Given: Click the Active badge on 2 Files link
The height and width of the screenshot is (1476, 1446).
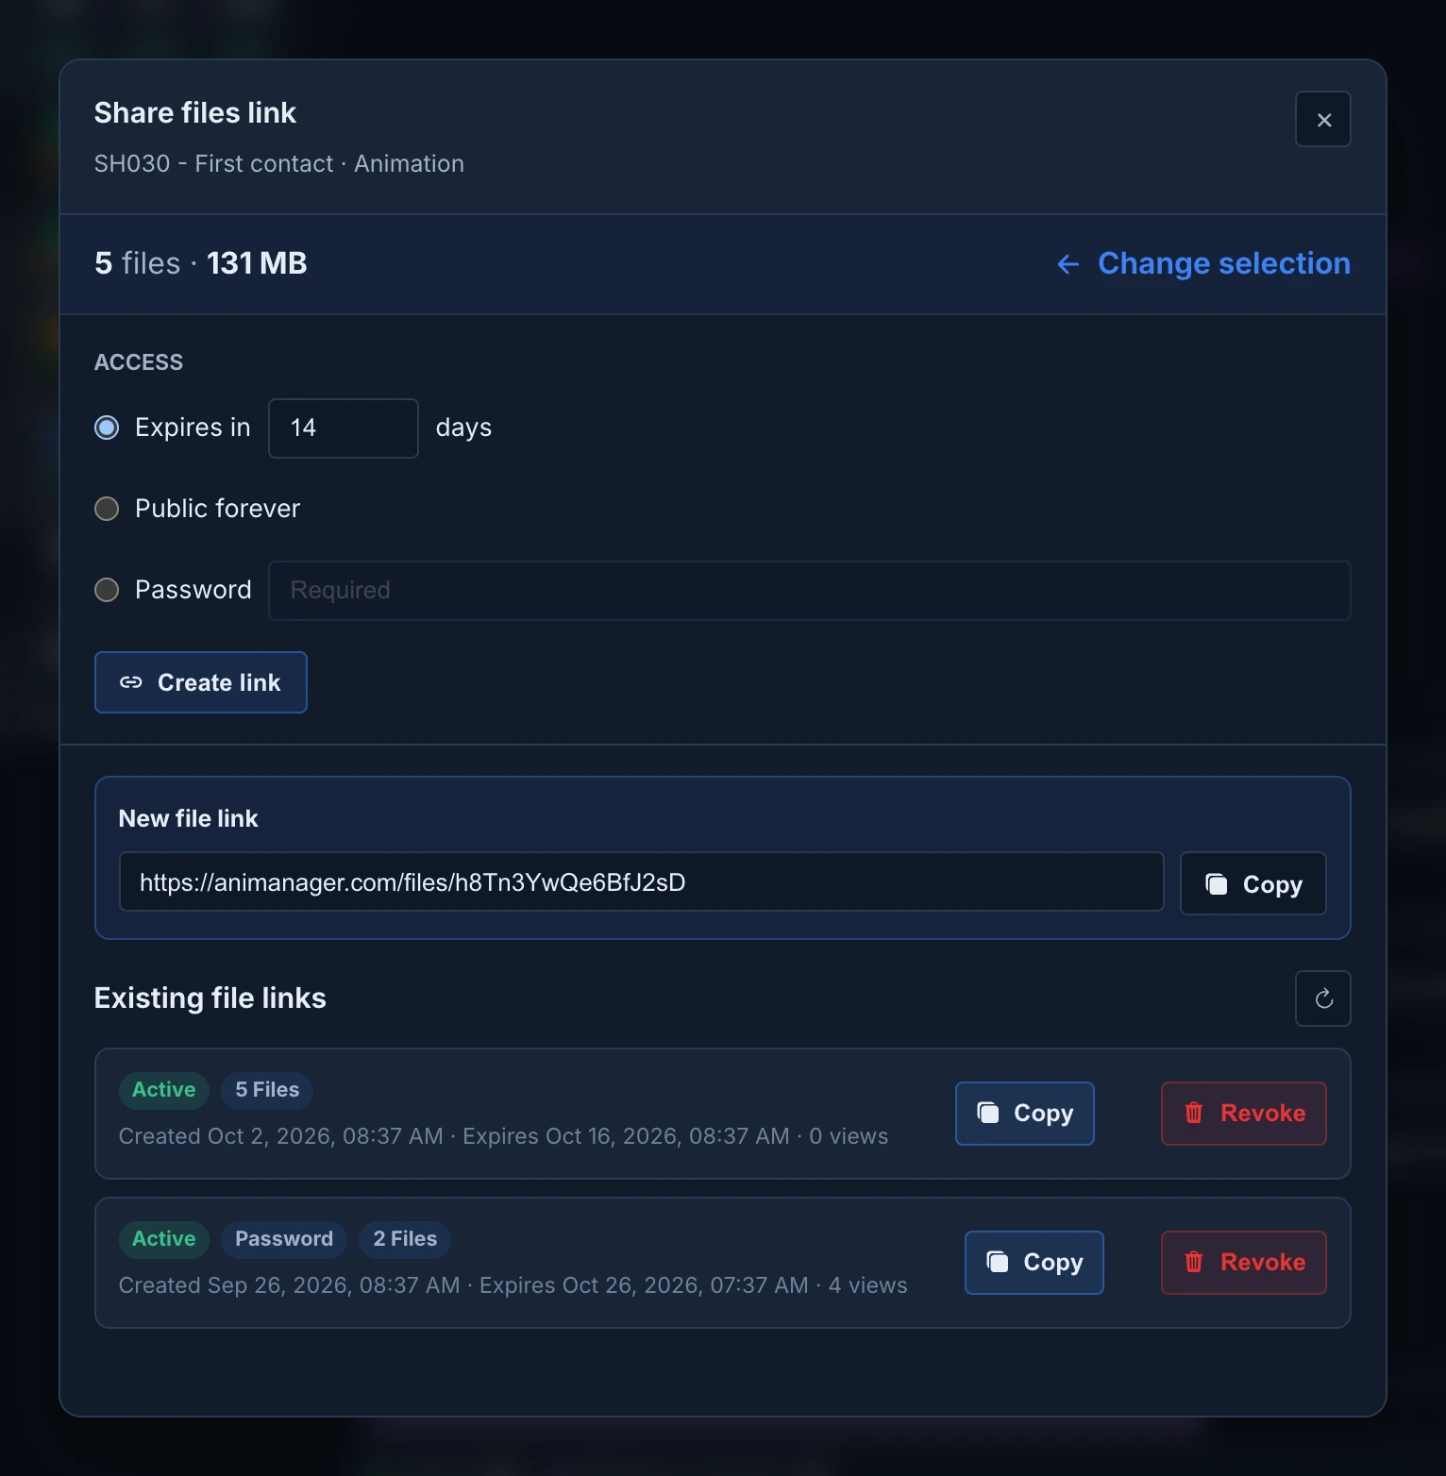Looking at the screenshot, I should tap(163, 1239).
